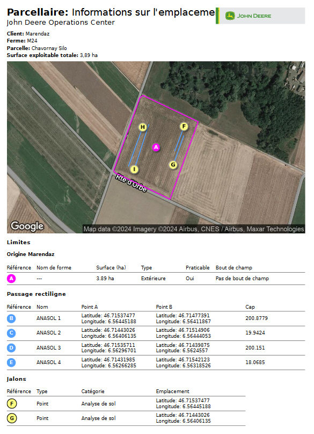Select the yellow G marker on map
This screenshot has height=434, width=314.
pos(173,165)
